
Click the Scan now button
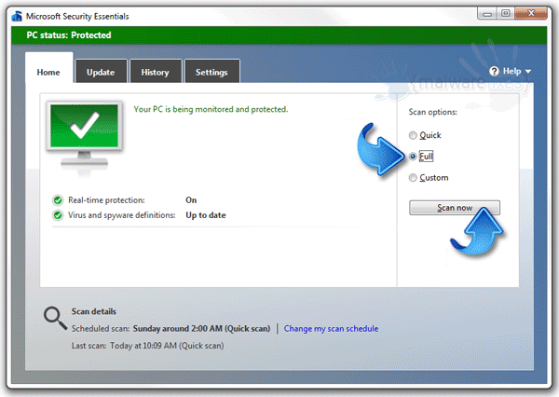[x=455, y=208]
